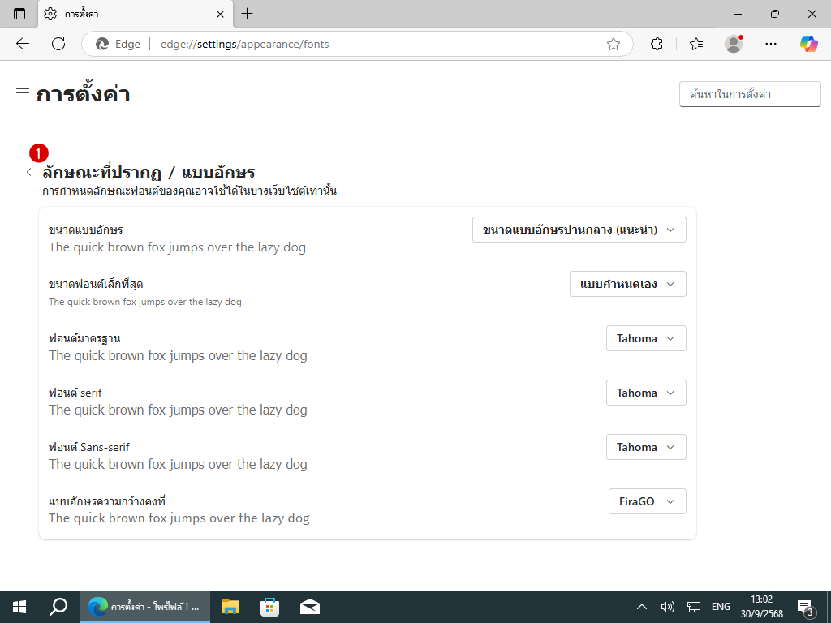Expand the settings hamburger menu
The image size is (831, 623).
tap(23, 93)
